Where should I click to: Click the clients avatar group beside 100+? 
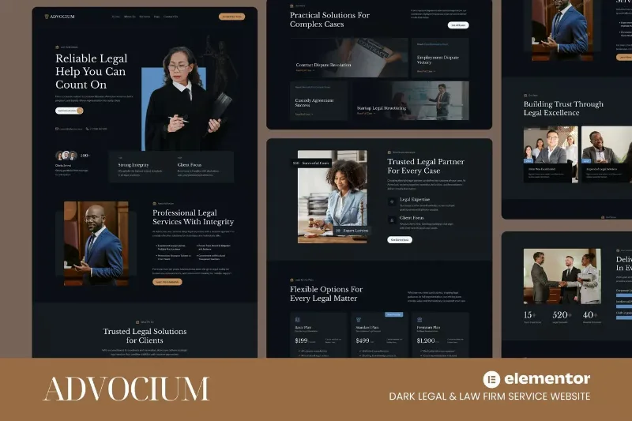coord(66,156)
